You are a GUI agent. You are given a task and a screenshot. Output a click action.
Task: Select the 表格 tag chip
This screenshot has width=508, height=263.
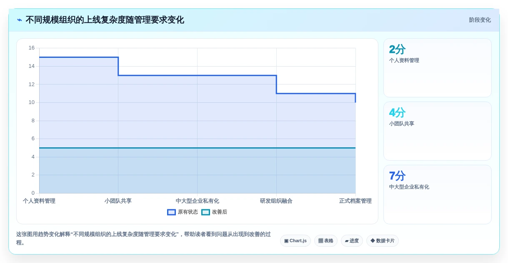[x=326, y=241]
